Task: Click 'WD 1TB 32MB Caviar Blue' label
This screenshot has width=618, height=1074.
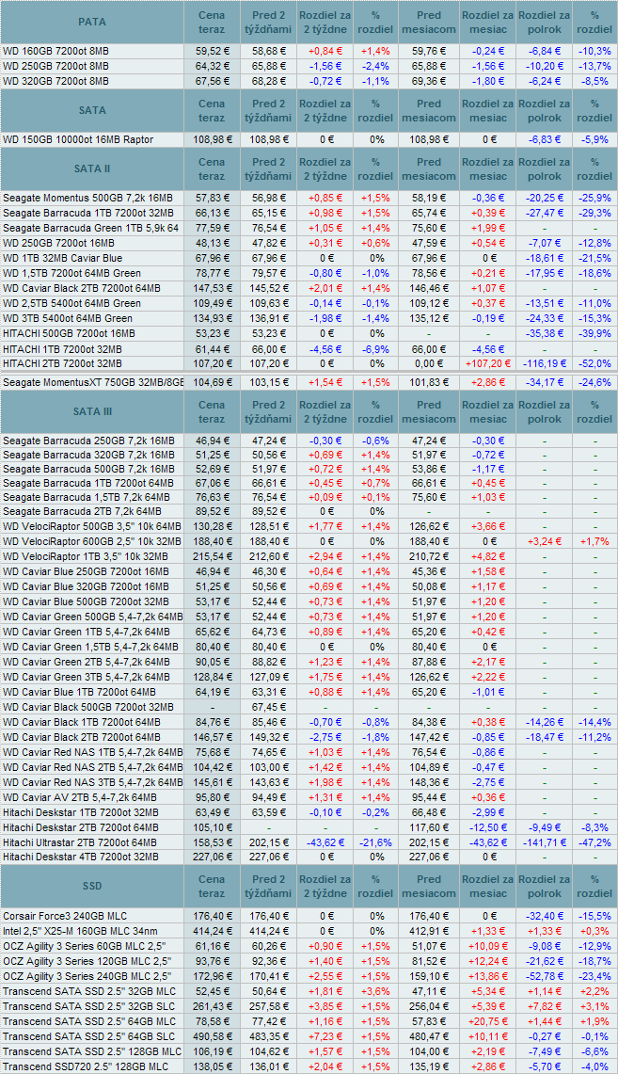Action: coord(62,258)
